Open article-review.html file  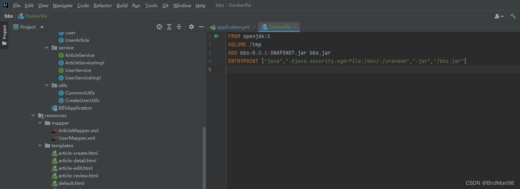[78, 176]
